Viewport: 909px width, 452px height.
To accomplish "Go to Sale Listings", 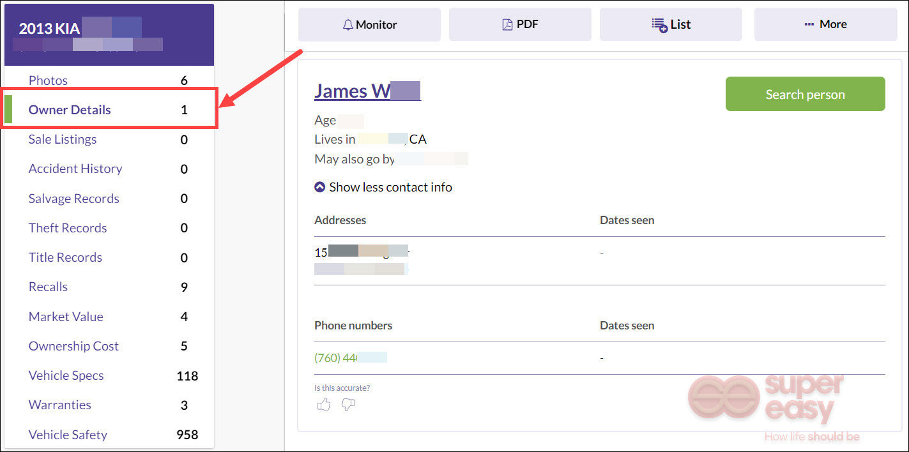I will pyautogui.click(x=63, y=139).
